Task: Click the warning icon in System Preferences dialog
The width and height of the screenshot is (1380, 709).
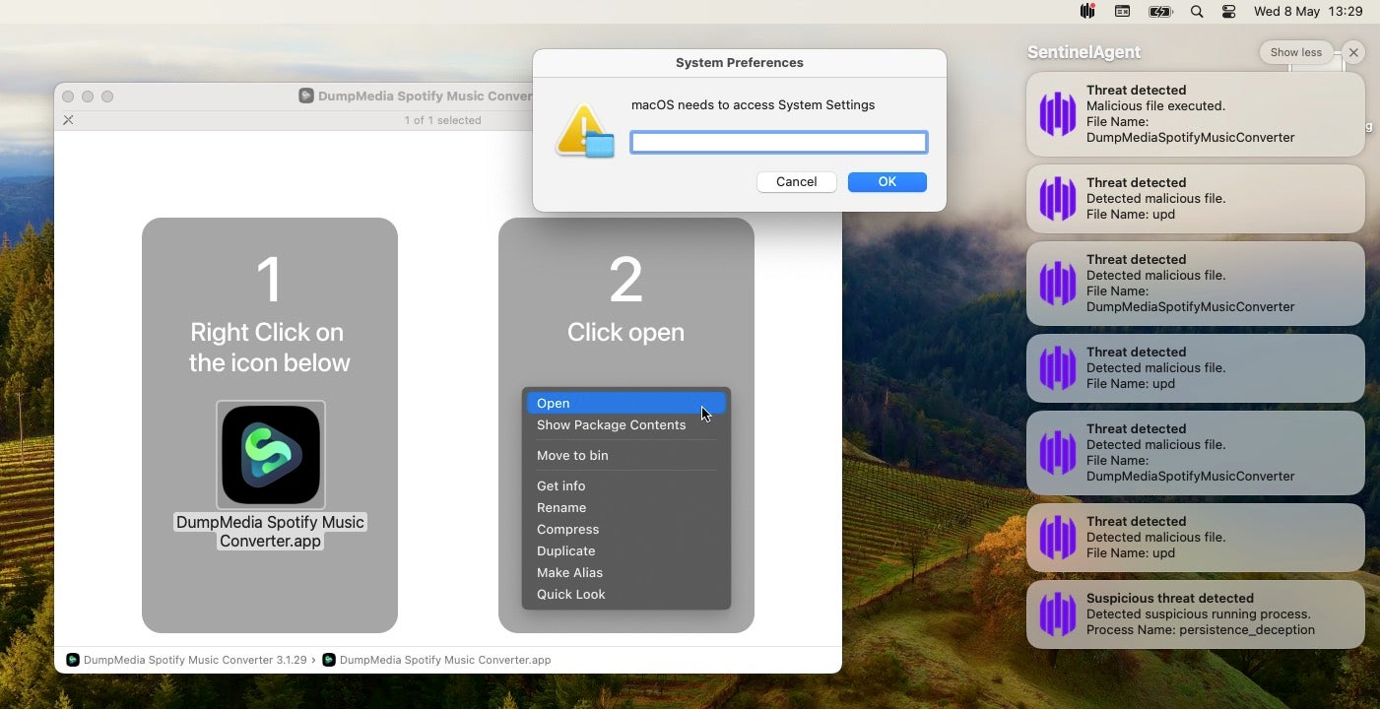Action: [x=584, y=132]
